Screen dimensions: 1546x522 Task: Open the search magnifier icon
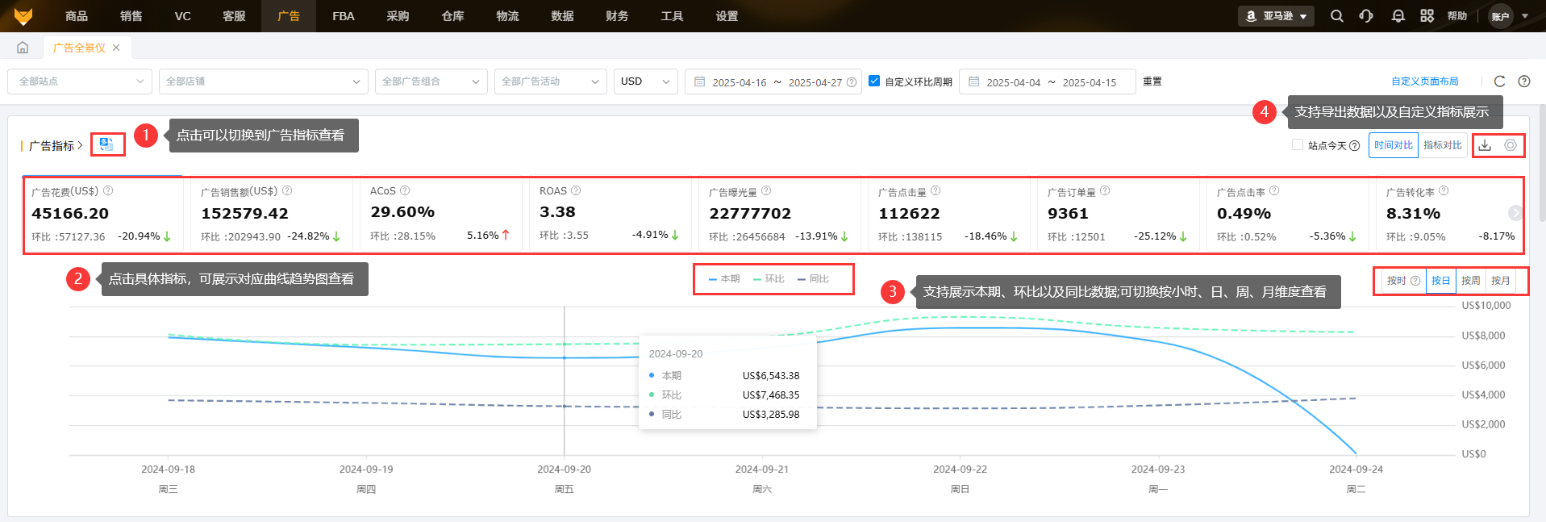point(1337,16)
